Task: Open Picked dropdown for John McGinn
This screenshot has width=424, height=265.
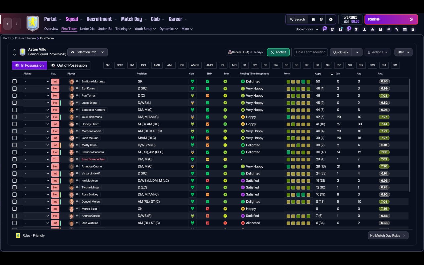Action: click(x=36, y=138)
